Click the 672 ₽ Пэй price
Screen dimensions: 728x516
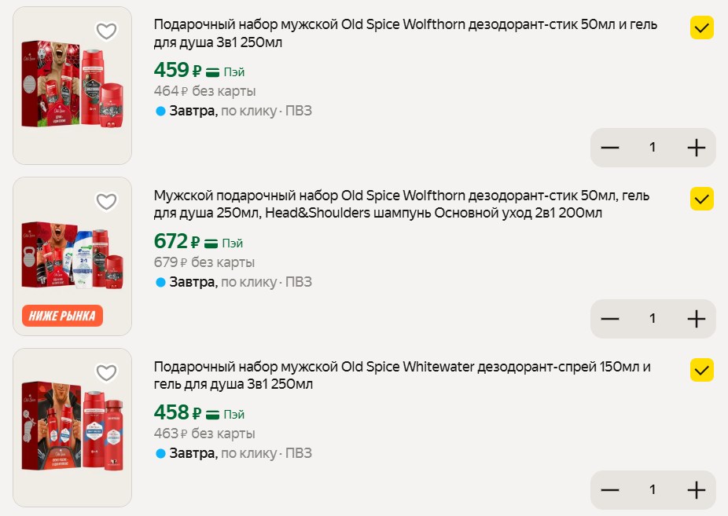coord(199,242)
